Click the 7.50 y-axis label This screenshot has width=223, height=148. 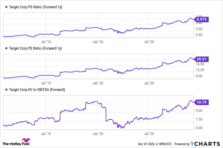pos(199,119)
